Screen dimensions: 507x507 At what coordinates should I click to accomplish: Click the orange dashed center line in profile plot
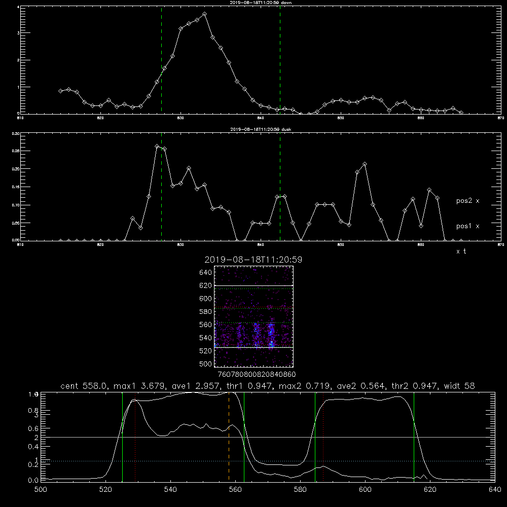pyautogui.click(x=229, y=437)
